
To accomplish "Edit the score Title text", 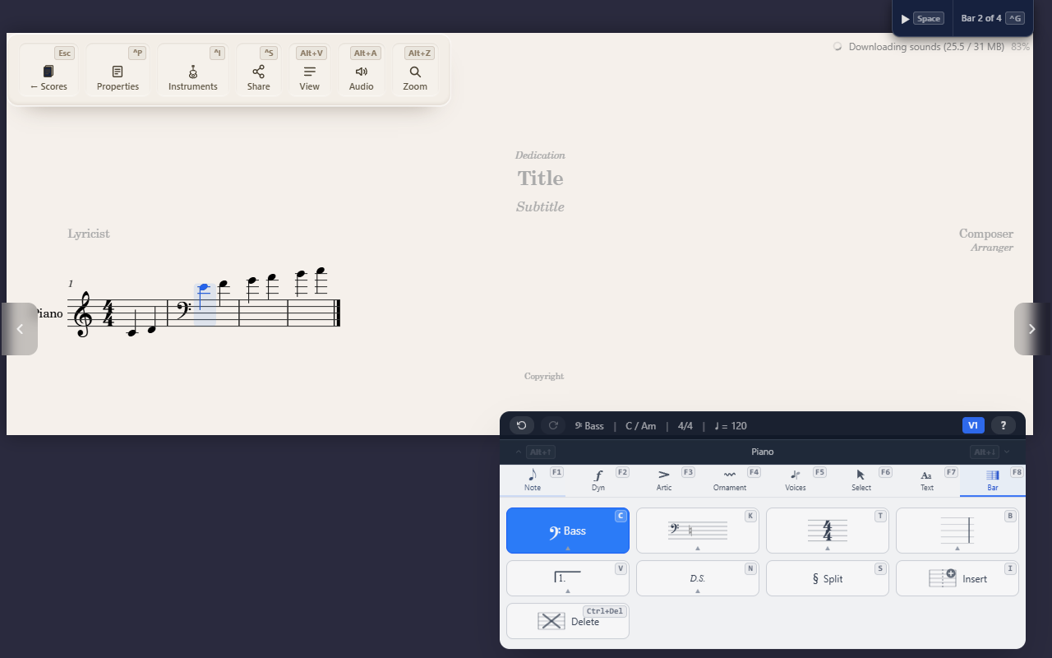I will point(540,178).
